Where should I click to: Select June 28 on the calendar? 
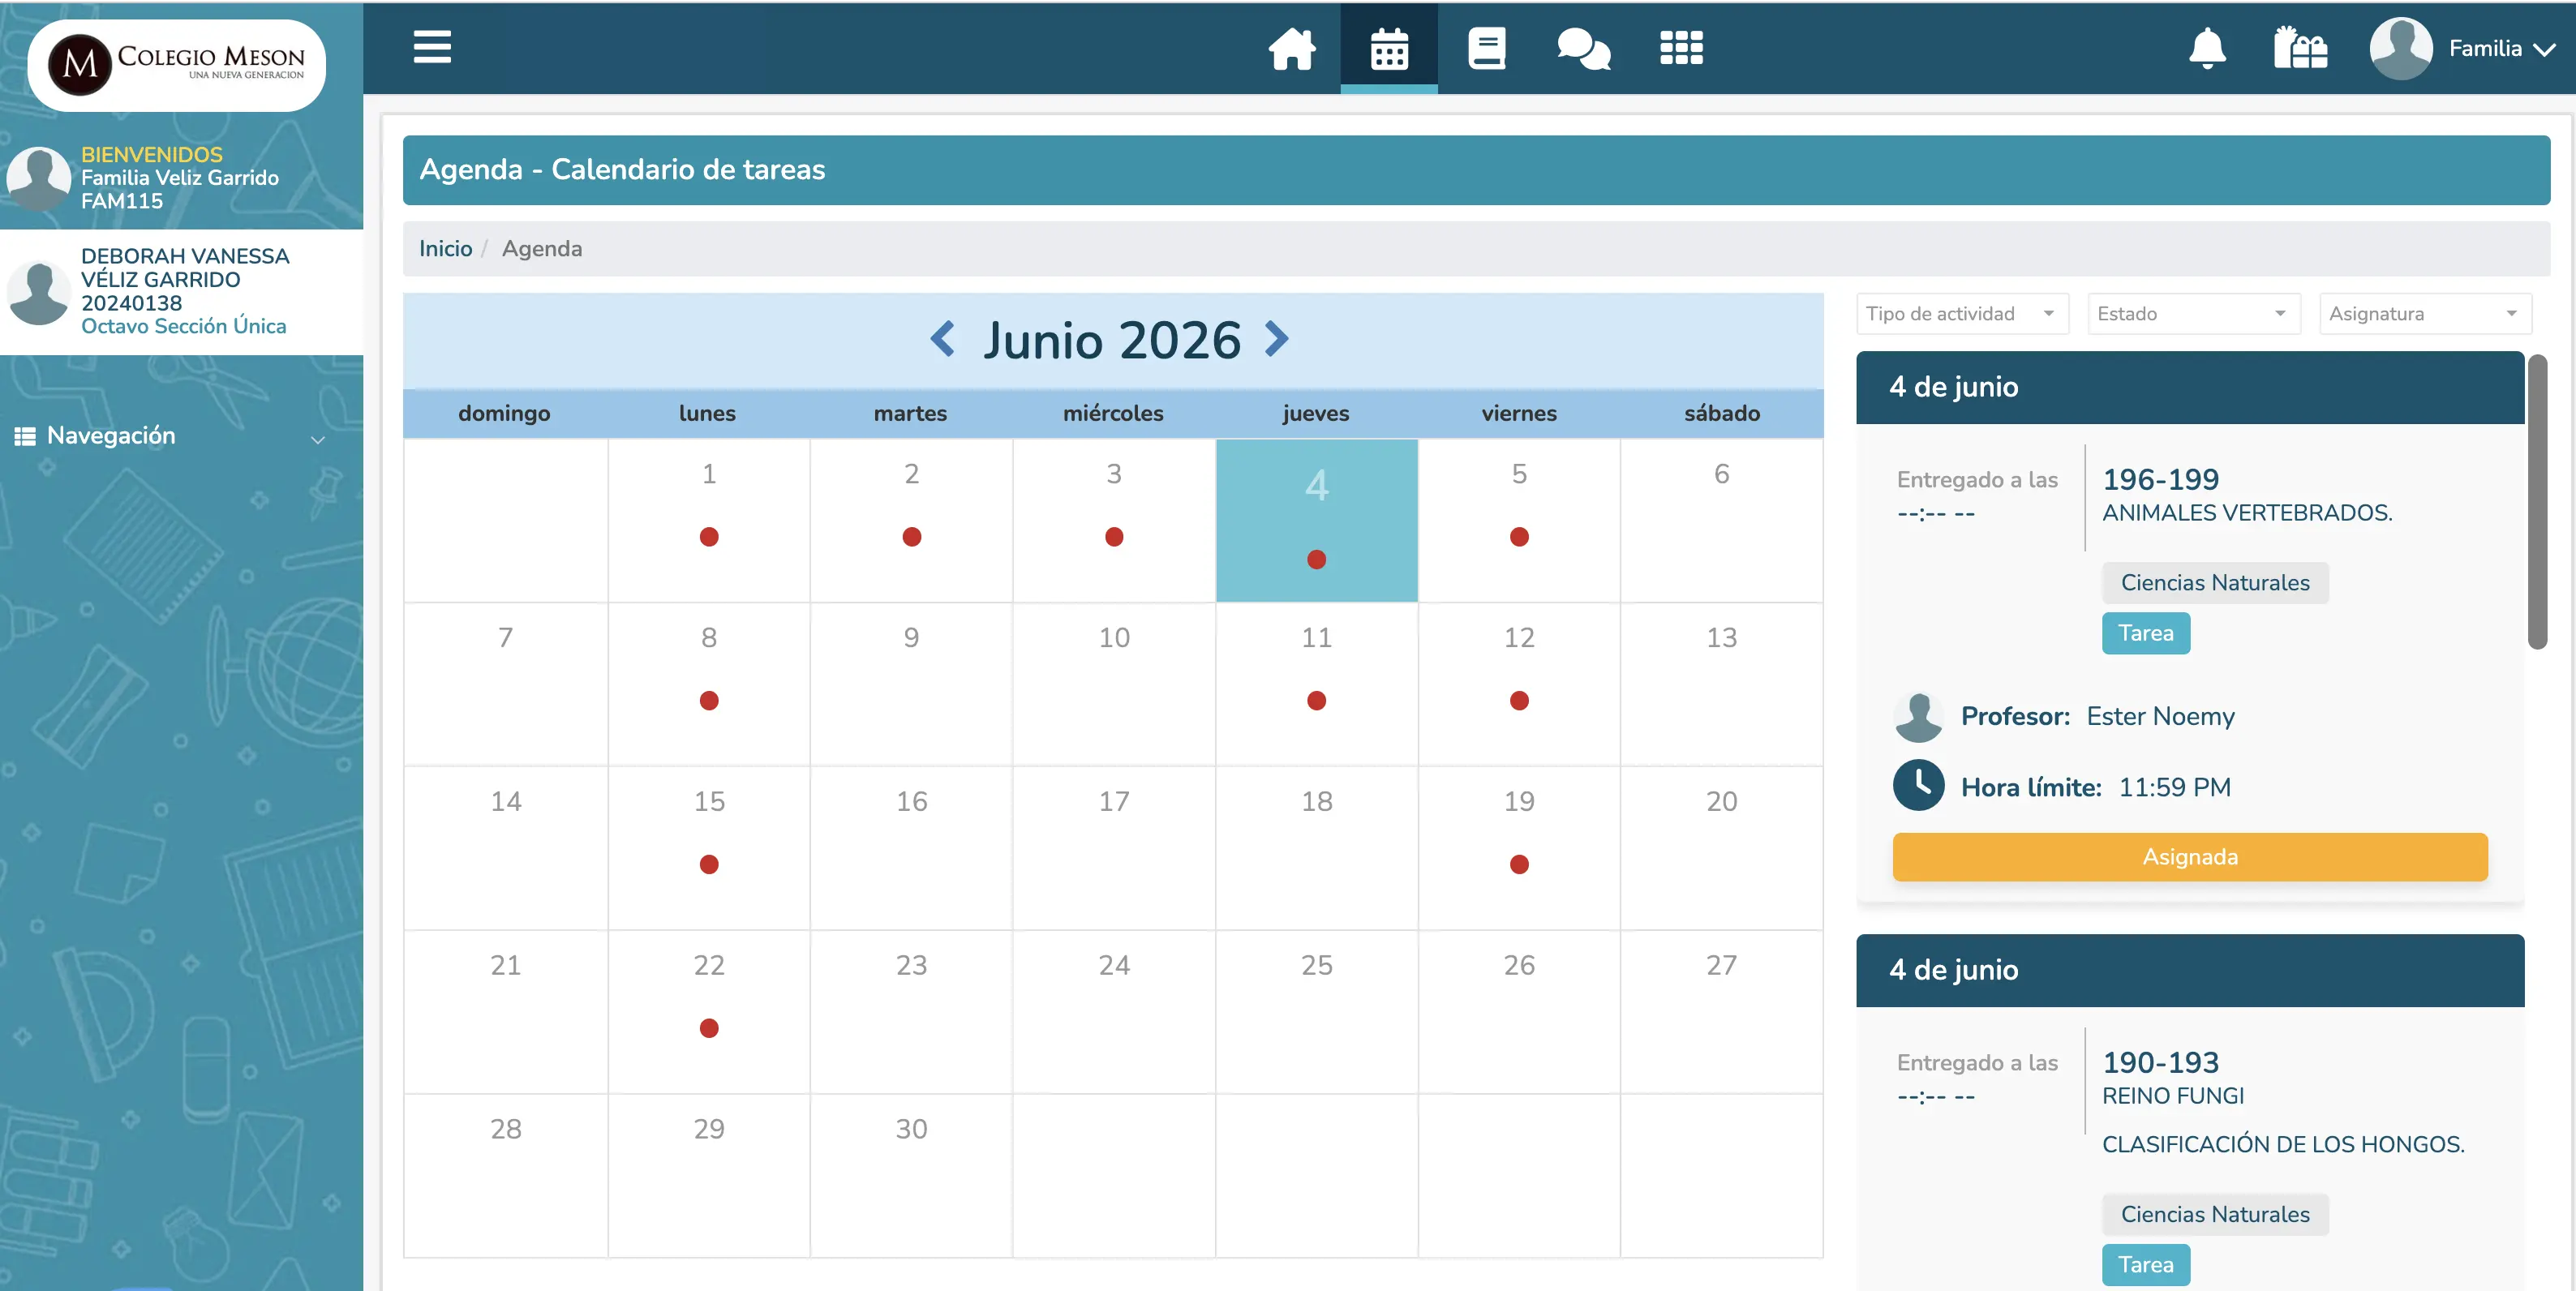point(506,1177)
